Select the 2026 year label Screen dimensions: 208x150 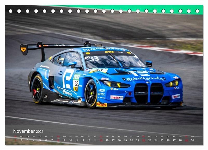tap(40, 131)
